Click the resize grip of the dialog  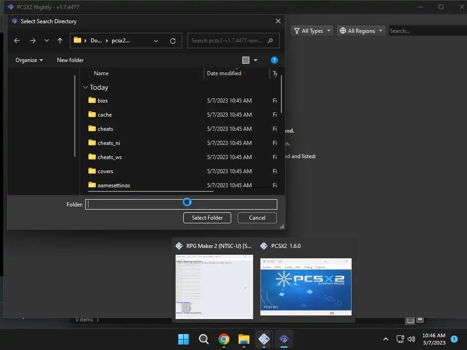coord(282,227)
